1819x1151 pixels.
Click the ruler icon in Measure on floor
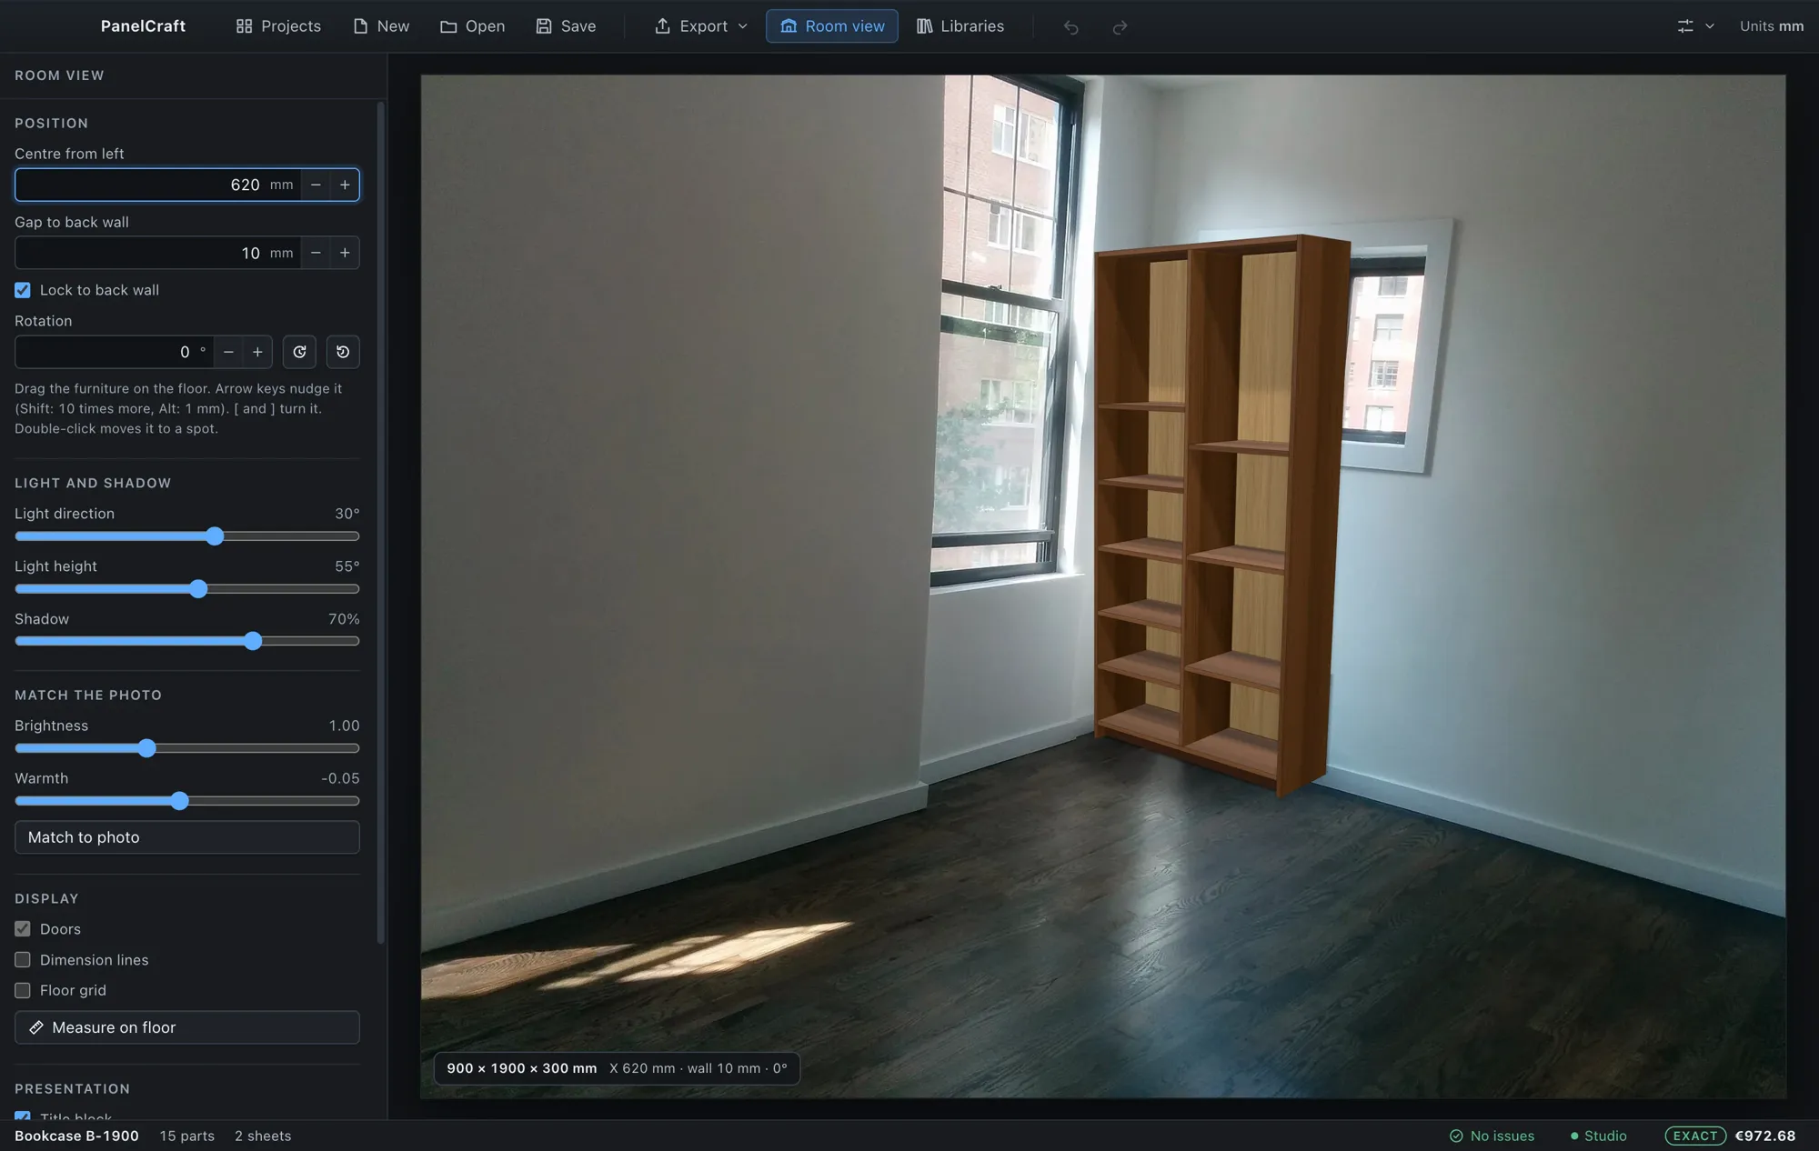point(36,1027)
